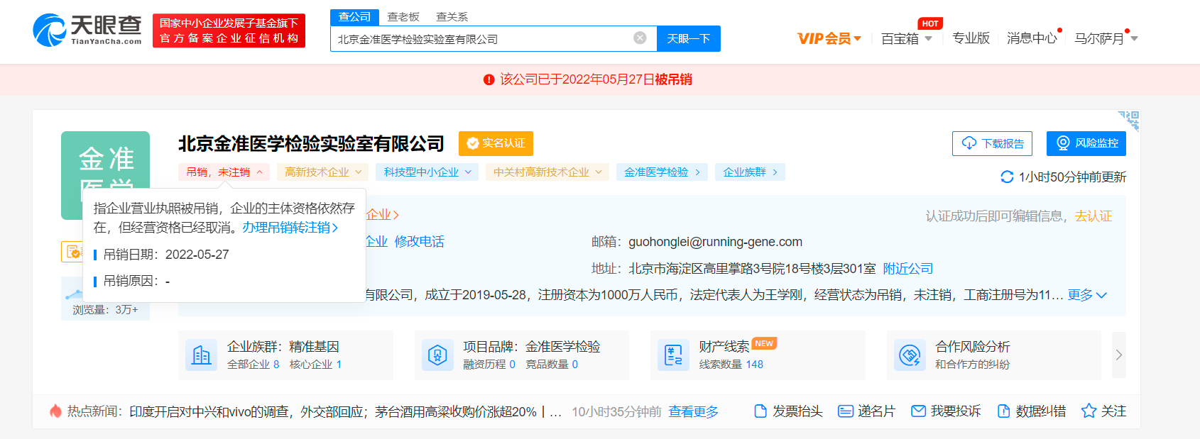Click the 我要投诉 envelope icon
This screenshot has height=439, width=1200.
(x=918, y=411)
